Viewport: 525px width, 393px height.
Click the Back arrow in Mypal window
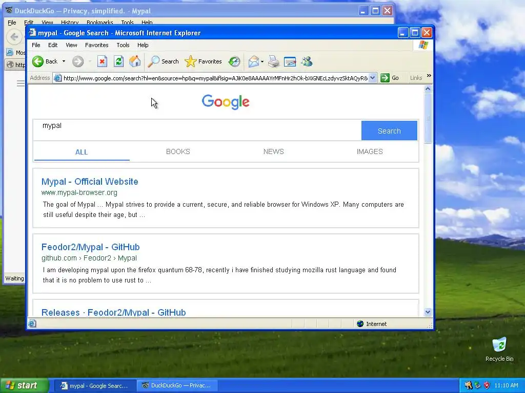pos(14,37)
